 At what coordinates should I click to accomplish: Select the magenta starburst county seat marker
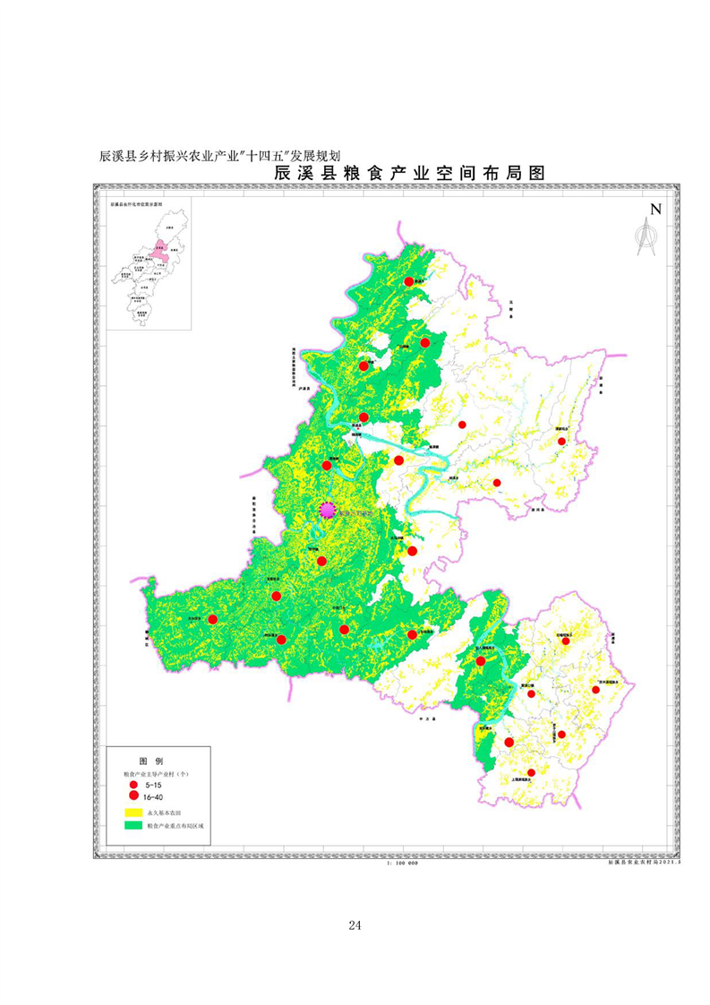(329, 510)
